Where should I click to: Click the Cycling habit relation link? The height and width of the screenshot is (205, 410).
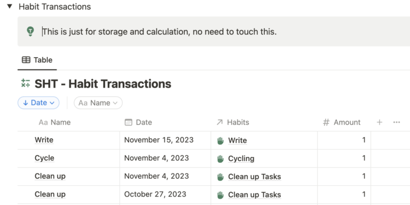(x=241, y=159)
